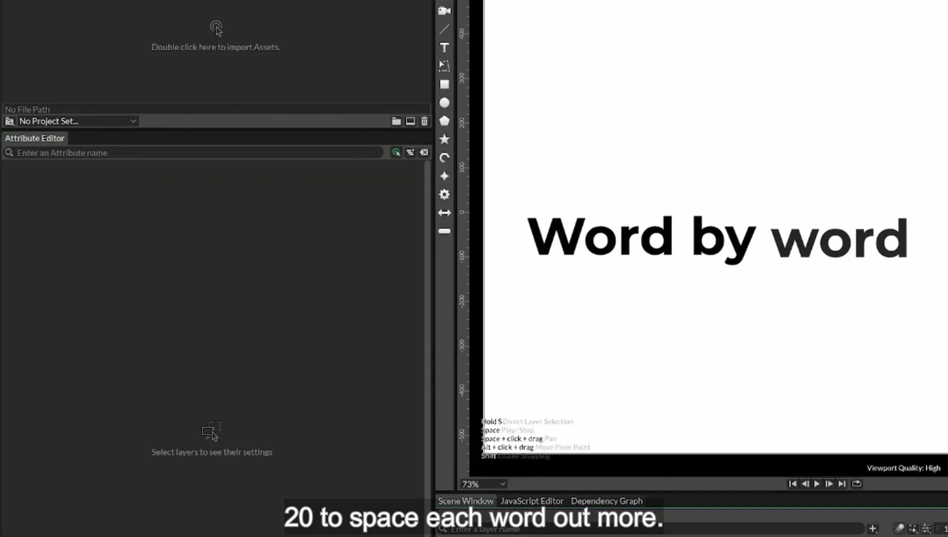Select the Cog gear shape tool
Viewport: 948px width, 537px height.
click(444, 194)
